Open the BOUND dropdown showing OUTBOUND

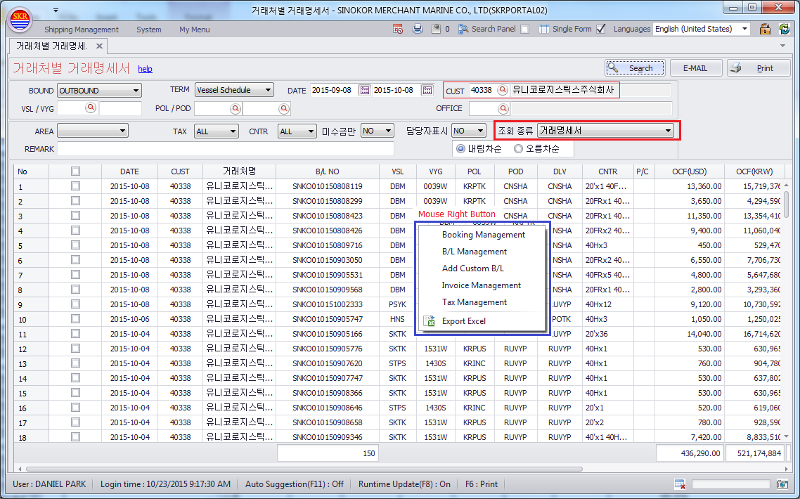99,91
